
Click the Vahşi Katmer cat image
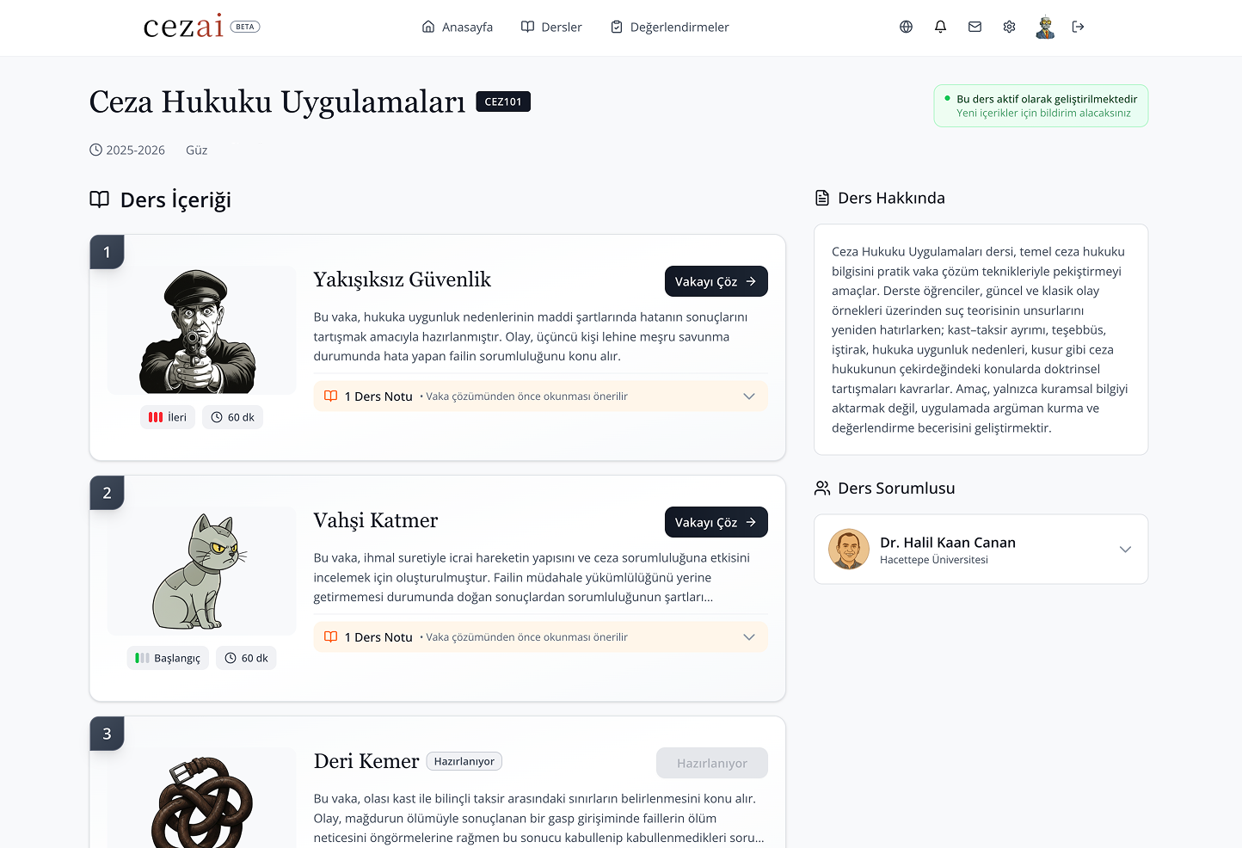point(201,571)
